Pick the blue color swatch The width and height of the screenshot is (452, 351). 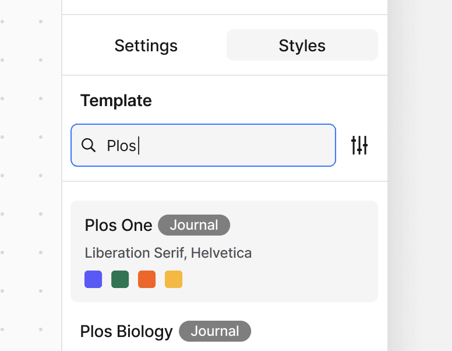(93, 279)
